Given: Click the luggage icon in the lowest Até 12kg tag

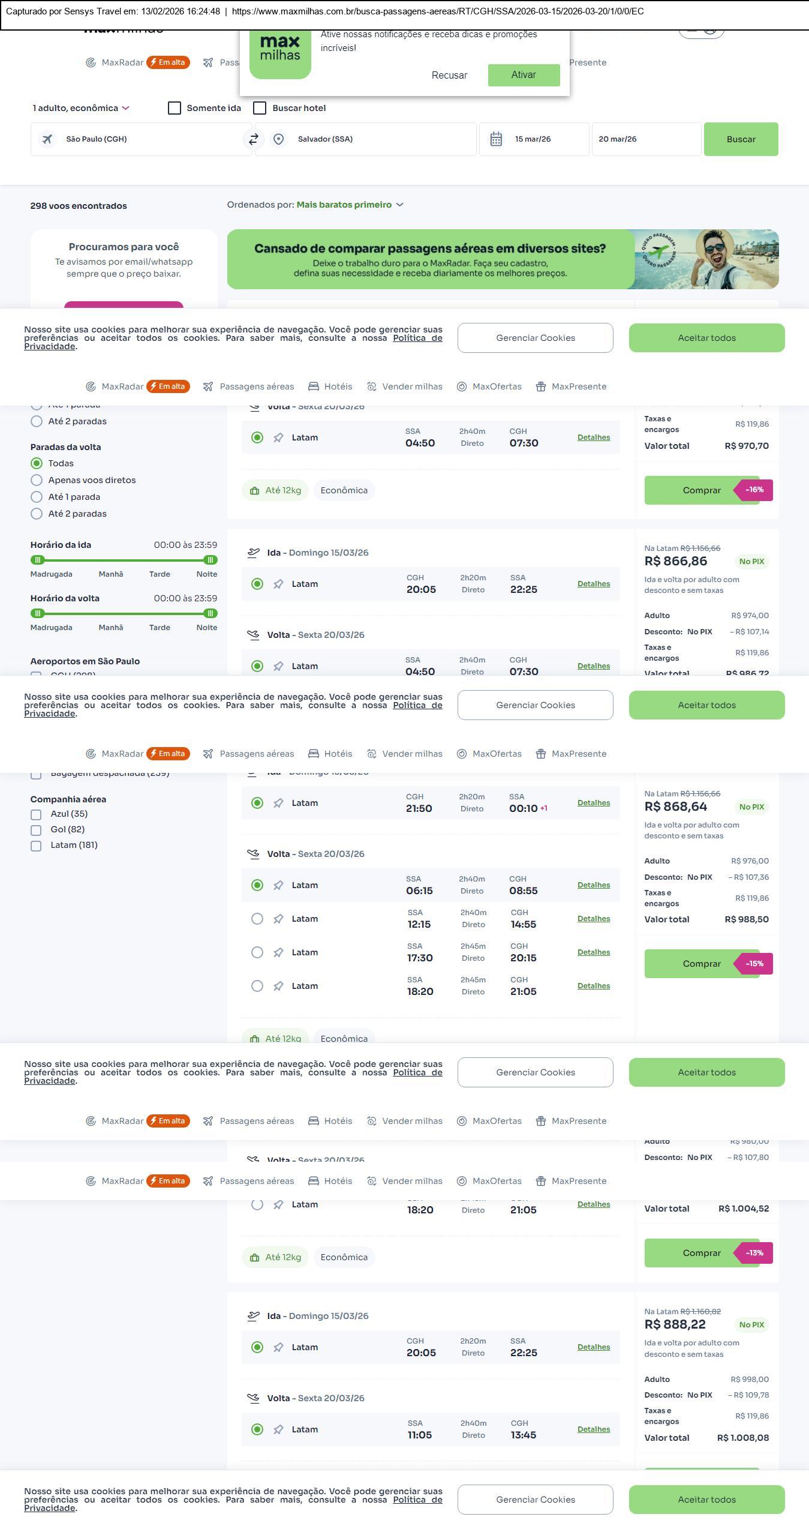Looking at the screenshot, I should [x=254, y=1257].
